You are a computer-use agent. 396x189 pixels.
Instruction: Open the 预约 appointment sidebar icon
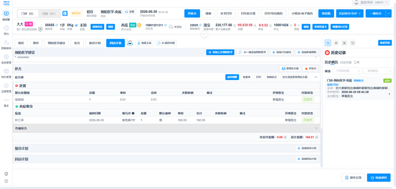pos(6,28)
